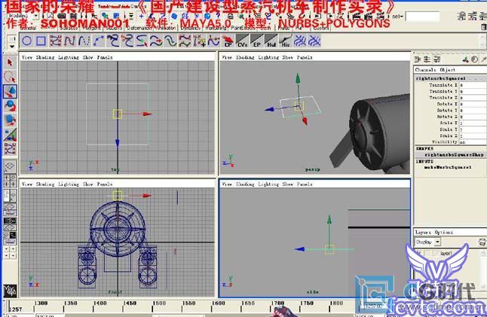Select the NURBS Square shelf icon
This screenshot has height=317, width=487.
click(x=41, y=41)
